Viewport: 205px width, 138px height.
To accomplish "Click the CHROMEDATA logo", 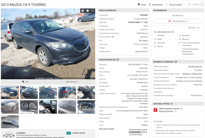I will point(138,132).
